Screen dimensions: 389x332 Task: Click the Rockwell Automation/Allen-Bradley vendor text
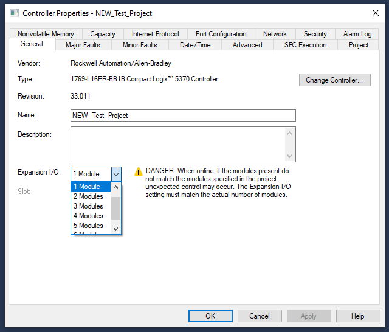tap(121, 63)
